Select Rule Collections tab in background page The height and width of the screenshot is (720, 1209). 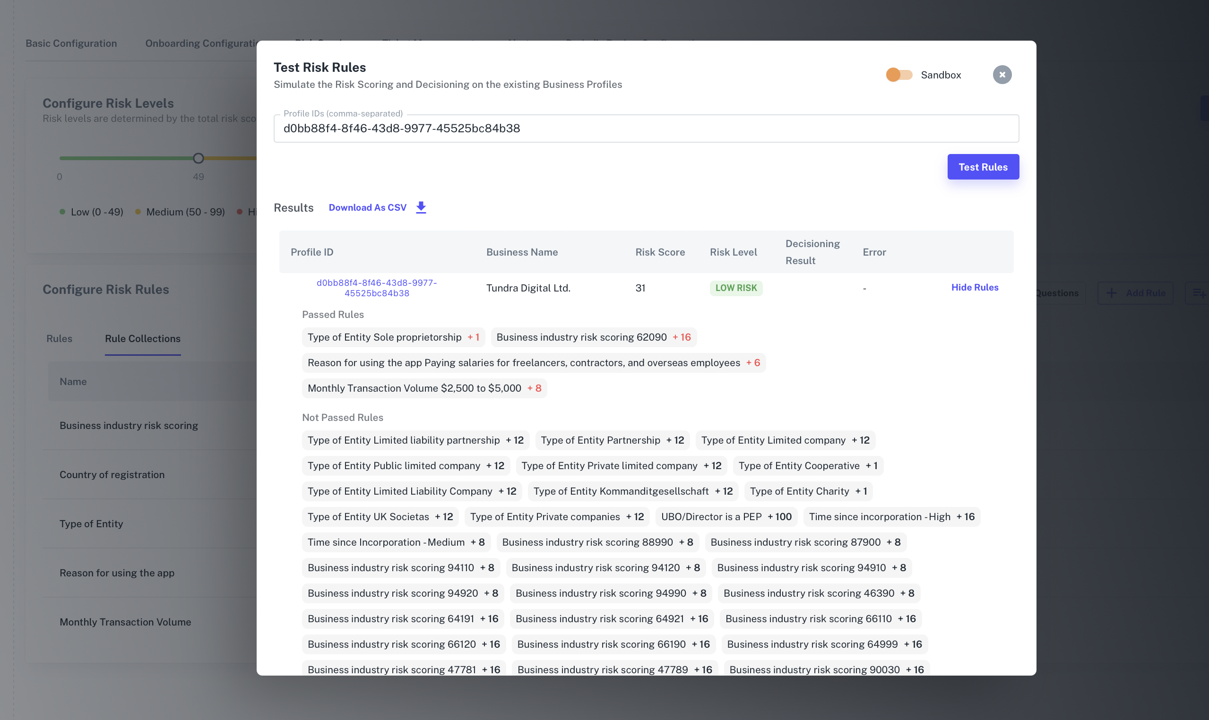click(143, 339)
